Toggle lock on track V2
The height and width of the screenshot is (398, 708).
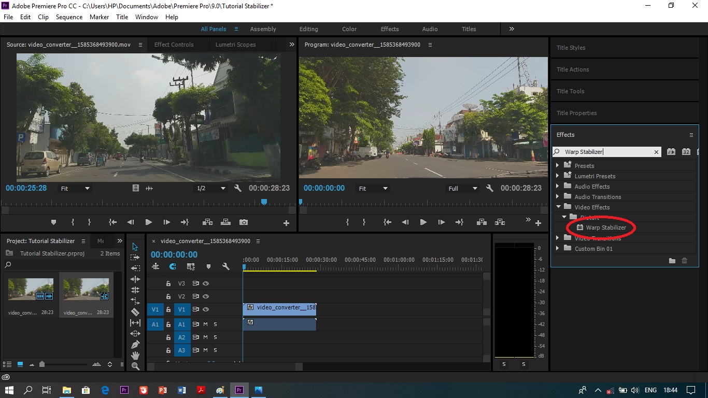pos(168,296)
